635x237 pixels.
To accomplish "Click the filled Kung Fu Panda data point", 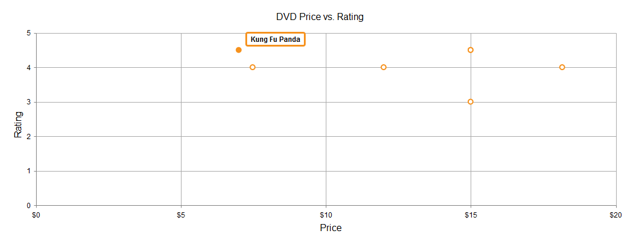I will pos(238,50).
